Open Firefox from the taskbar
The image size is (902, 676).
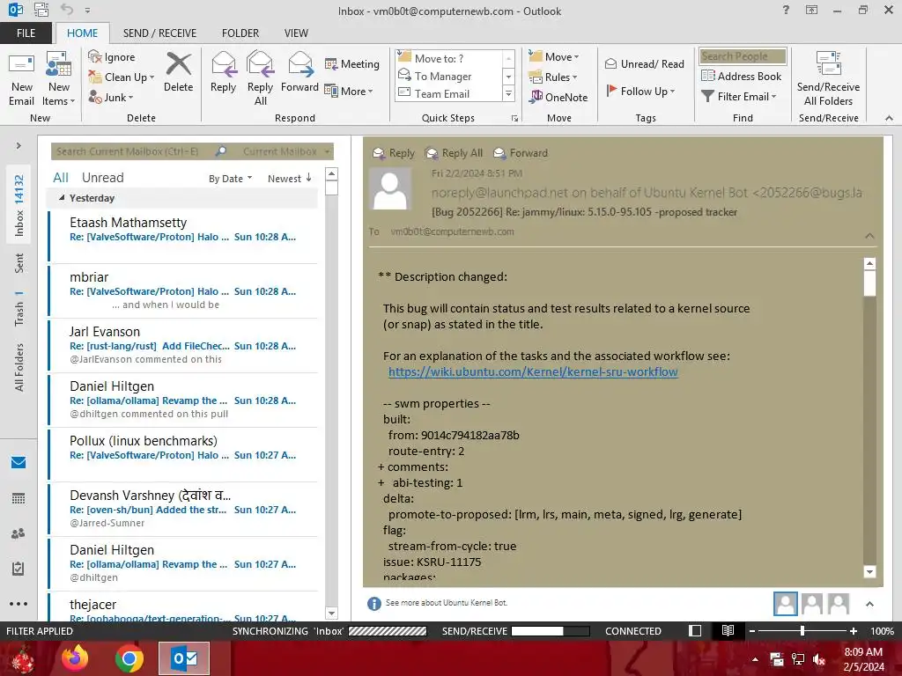(x=76, y=658)
